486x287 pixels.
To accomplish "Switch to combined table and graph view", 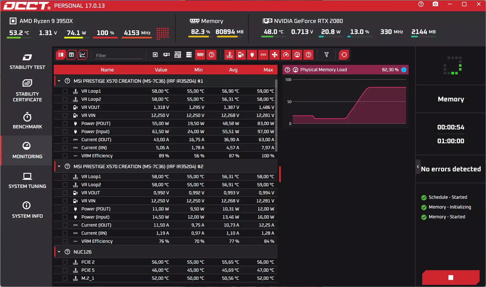I will (x=61, y=55).
